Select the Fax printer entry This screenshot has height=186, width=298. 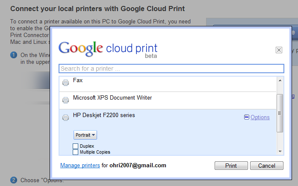tap(78, 80)
